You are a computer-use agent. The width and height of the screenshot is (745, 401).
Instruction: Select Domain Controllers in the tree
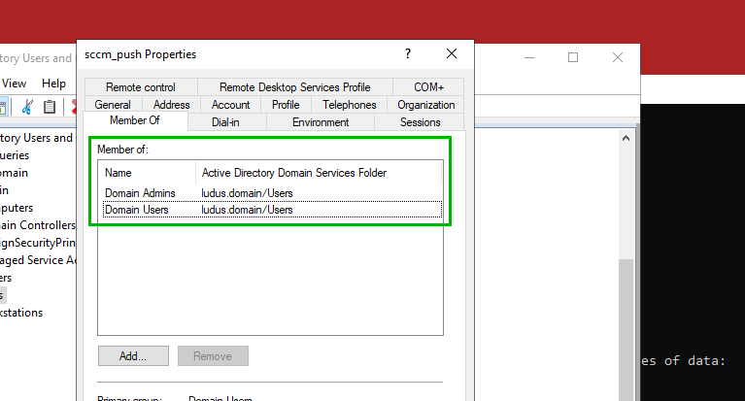point(37,225)
